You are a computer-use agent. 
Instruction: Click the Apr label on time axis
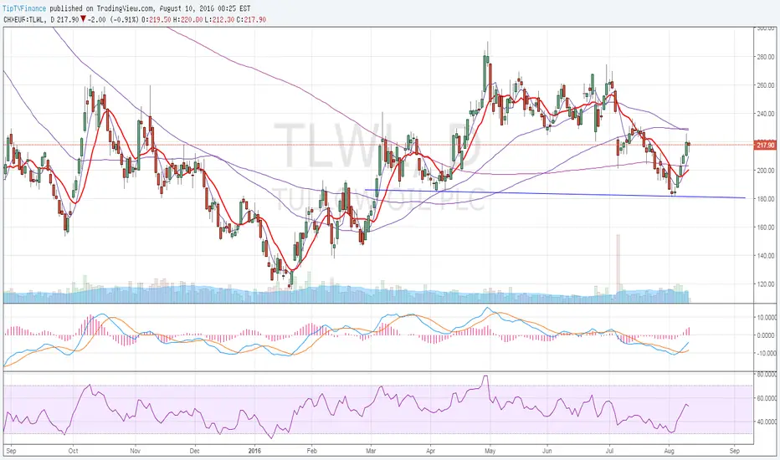pos(430,451)
